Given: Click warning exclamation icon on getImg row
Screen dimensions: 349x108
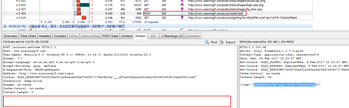Looking at the screenshot, I should pos(92,18).
